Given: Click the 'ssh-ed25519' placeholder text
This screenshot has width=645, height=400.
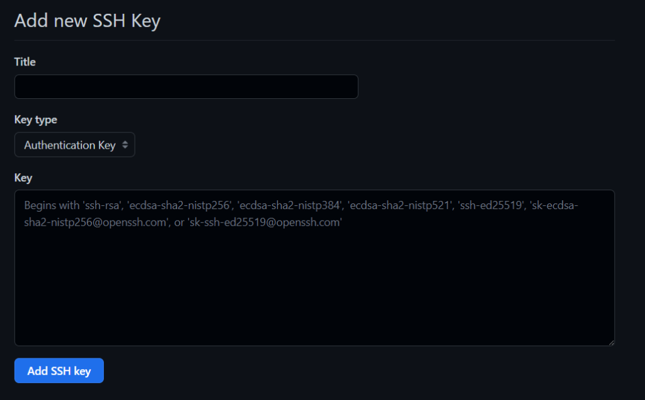Looking at the screenshot, I should [x=491, y=205].
